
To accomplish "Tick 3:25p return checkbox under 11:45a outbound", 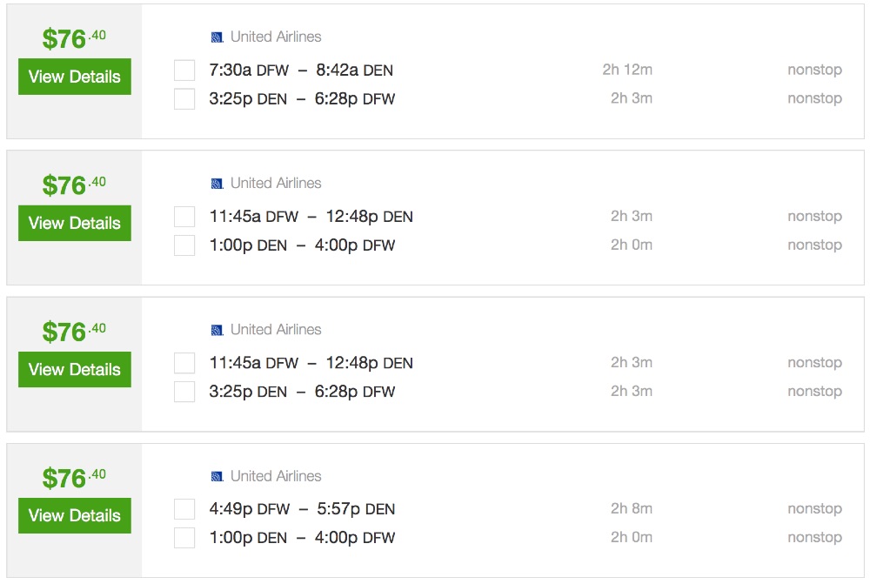I will click(x=184, y=392).
